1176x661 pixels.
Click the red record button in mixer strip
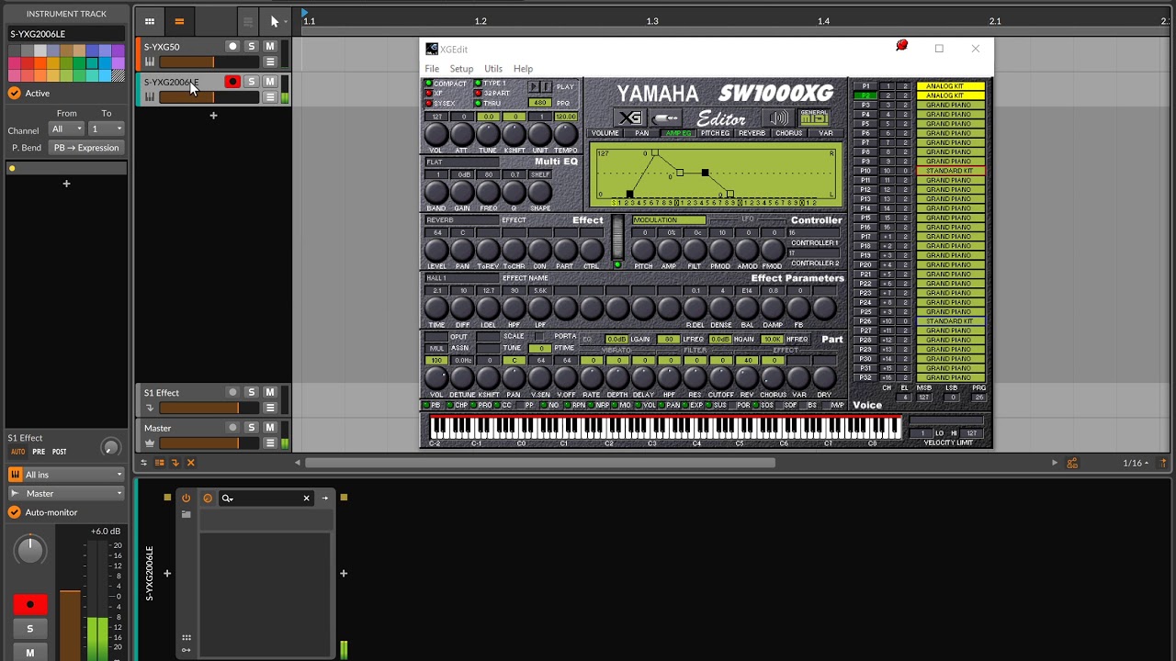(x=30, y=605)
